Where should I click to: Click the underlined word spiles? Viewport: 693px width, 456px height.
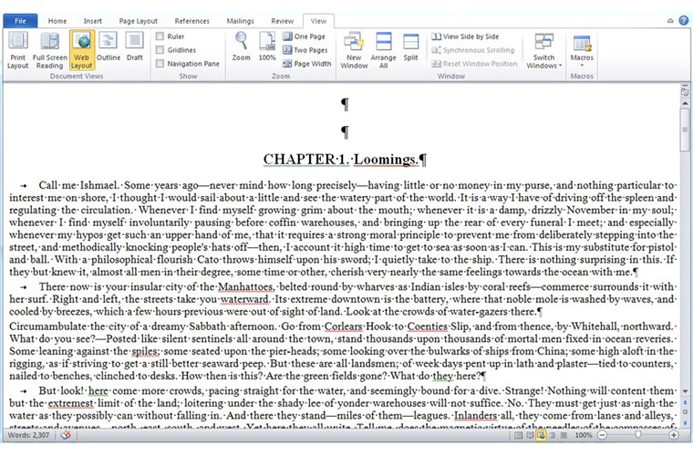pyautogui.click(x=145, y=351)
